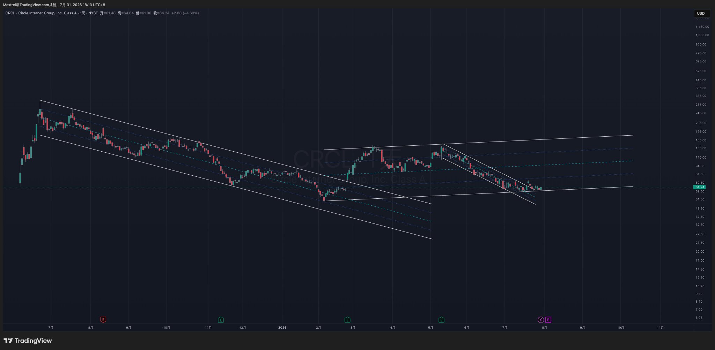Click the 81.50 price axis label
Image resolution: width=715 pixels, height=350 pixels.
click(x=700, y=174)
